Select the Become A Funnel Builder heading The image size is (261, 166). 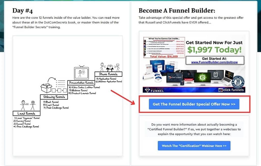tap(177, 10)
